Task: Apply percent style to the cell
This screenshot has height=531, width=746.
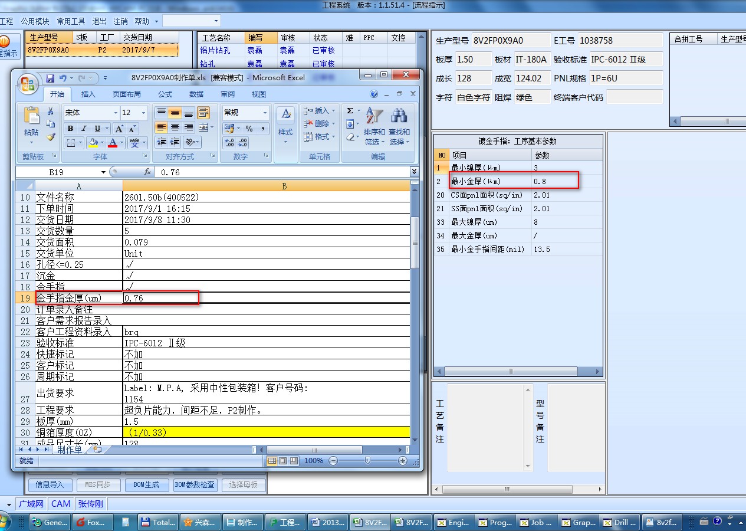Action: tap(249, 129)
